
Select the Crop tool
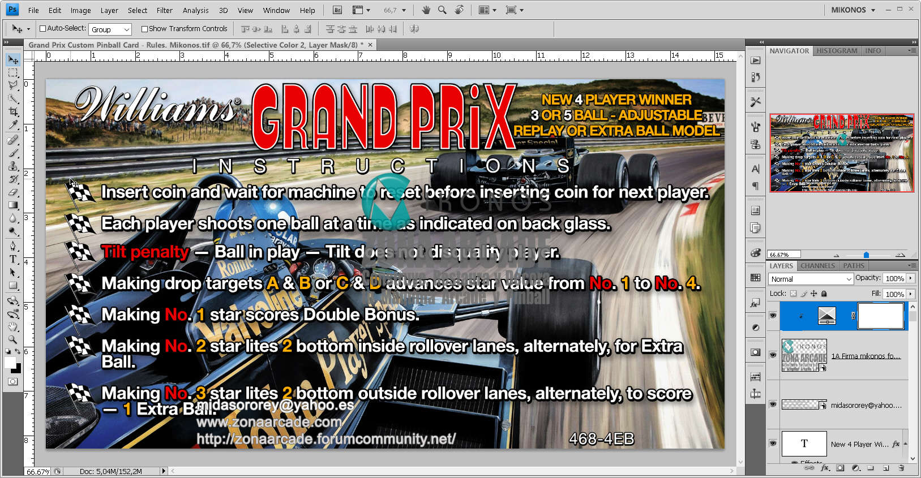click(12, 111)
